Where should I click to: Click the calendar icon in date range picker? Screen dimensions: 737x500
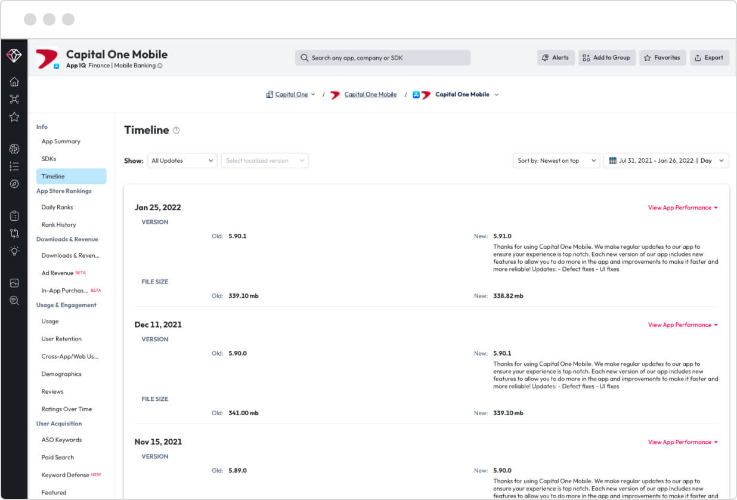tap(612, 161)
